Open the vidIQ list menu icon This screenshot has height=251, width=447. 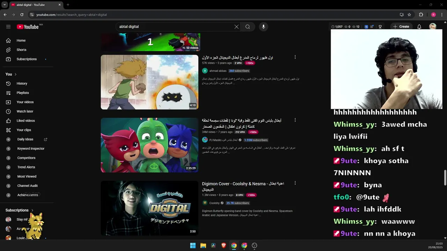[372, 27]
